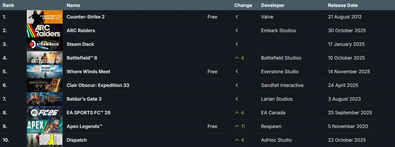Viewport: 395px width, 147px height.
Task: Open the Apex Legends title link
Action: click(x=85, y=126)
